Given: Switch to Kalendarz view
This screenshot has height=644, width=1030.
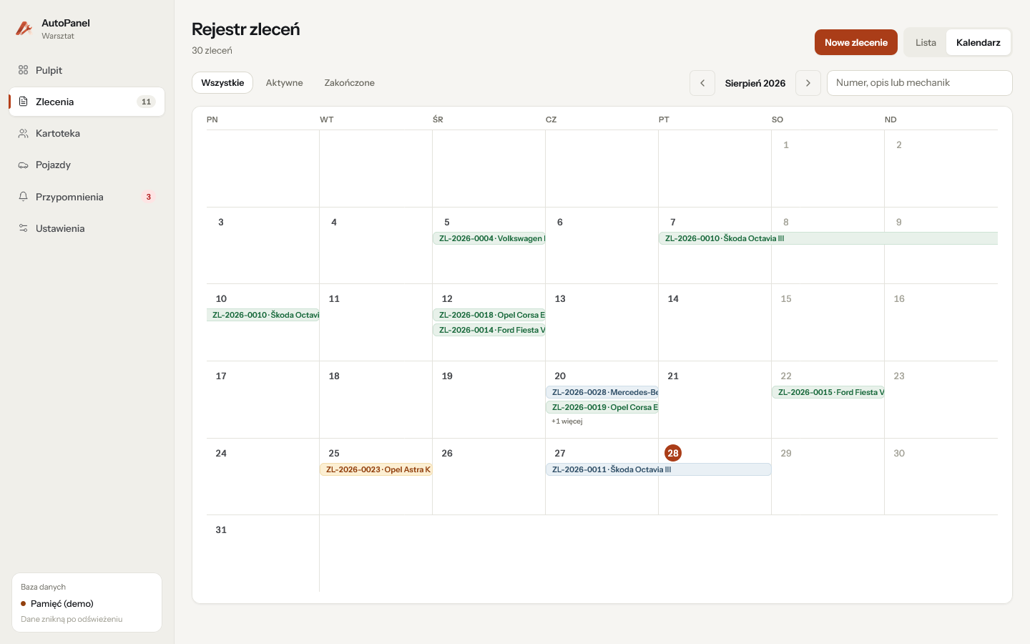Looking at the screenshot, I should coord(978,42).
